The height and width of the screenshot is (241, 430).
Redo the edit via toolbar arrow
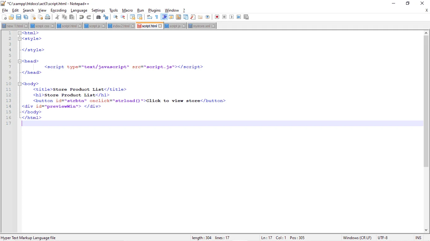tap(89, 17)
